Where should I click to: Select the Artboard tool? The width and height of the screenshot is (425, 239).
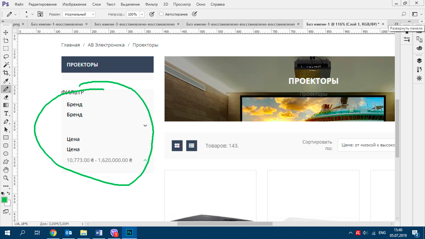6,40
